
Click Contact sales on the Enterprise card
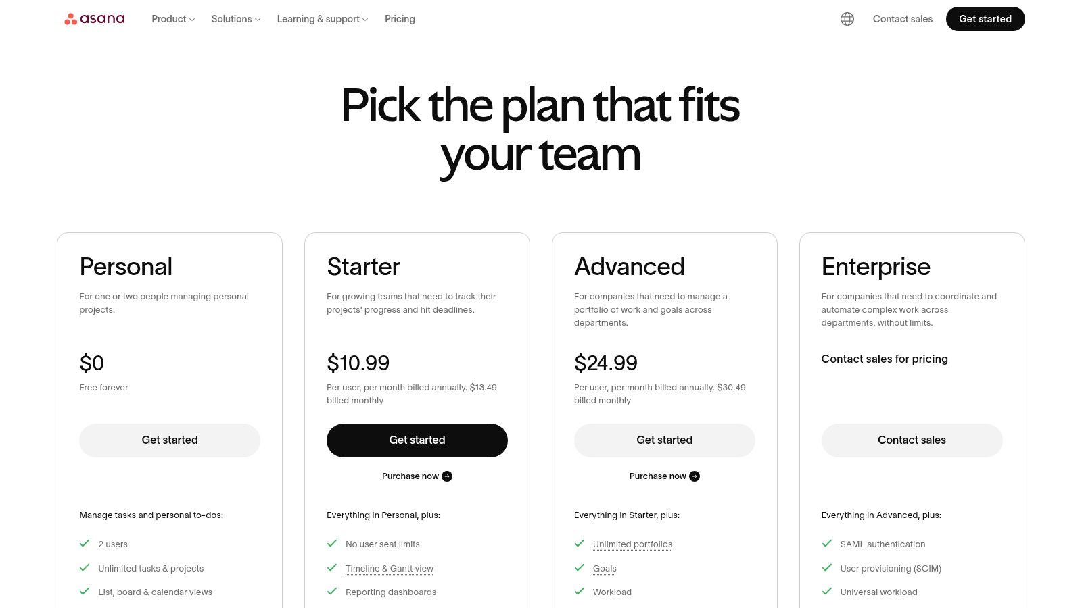912,440
